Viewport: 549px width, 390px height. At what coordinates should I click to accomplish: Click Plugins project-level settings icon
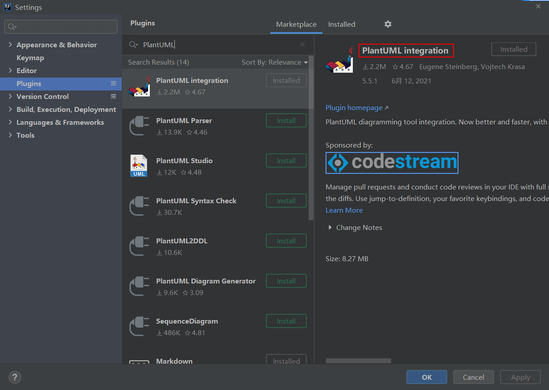click(x=113, y=83)
